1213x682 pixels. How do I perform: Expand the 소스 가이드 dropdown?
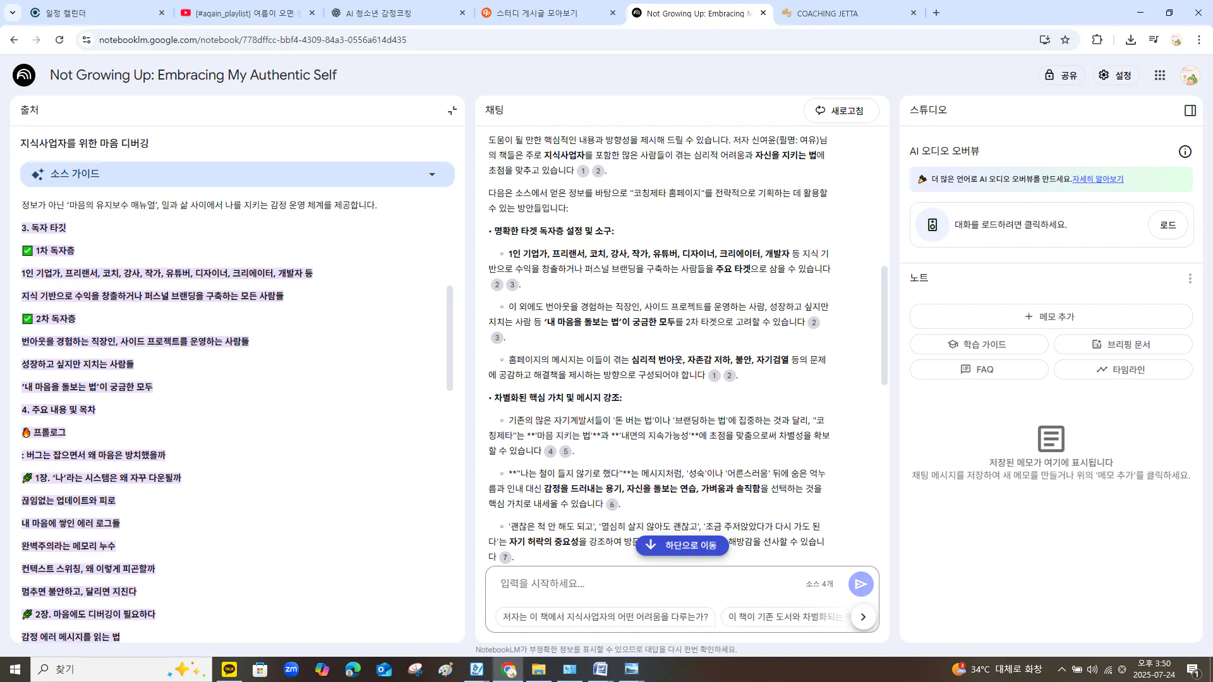[432, 174]
